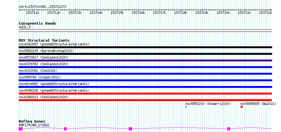Select variant label nsv4342697 (gnomADStructuralVariants)
The height and width of the screenshot is (132, 281).
pos(54,44)
